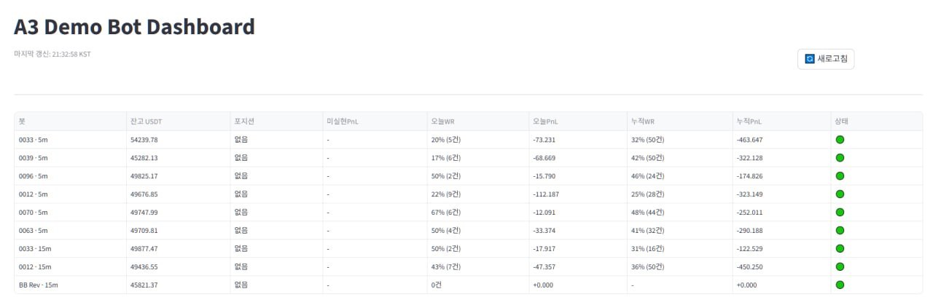The image size is (933, 305).
Task: Click balance value 49877.47
Action: pyautogui.click(x=144, y=249)
